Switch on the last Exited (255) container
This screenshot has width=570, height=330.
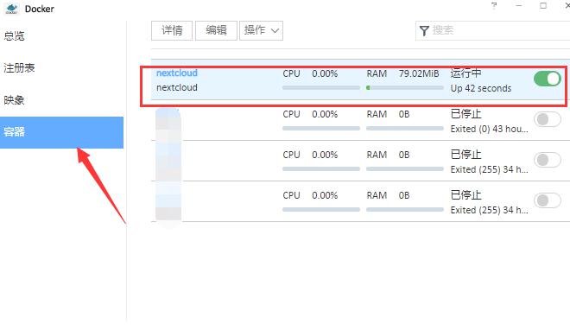point(547,200)
